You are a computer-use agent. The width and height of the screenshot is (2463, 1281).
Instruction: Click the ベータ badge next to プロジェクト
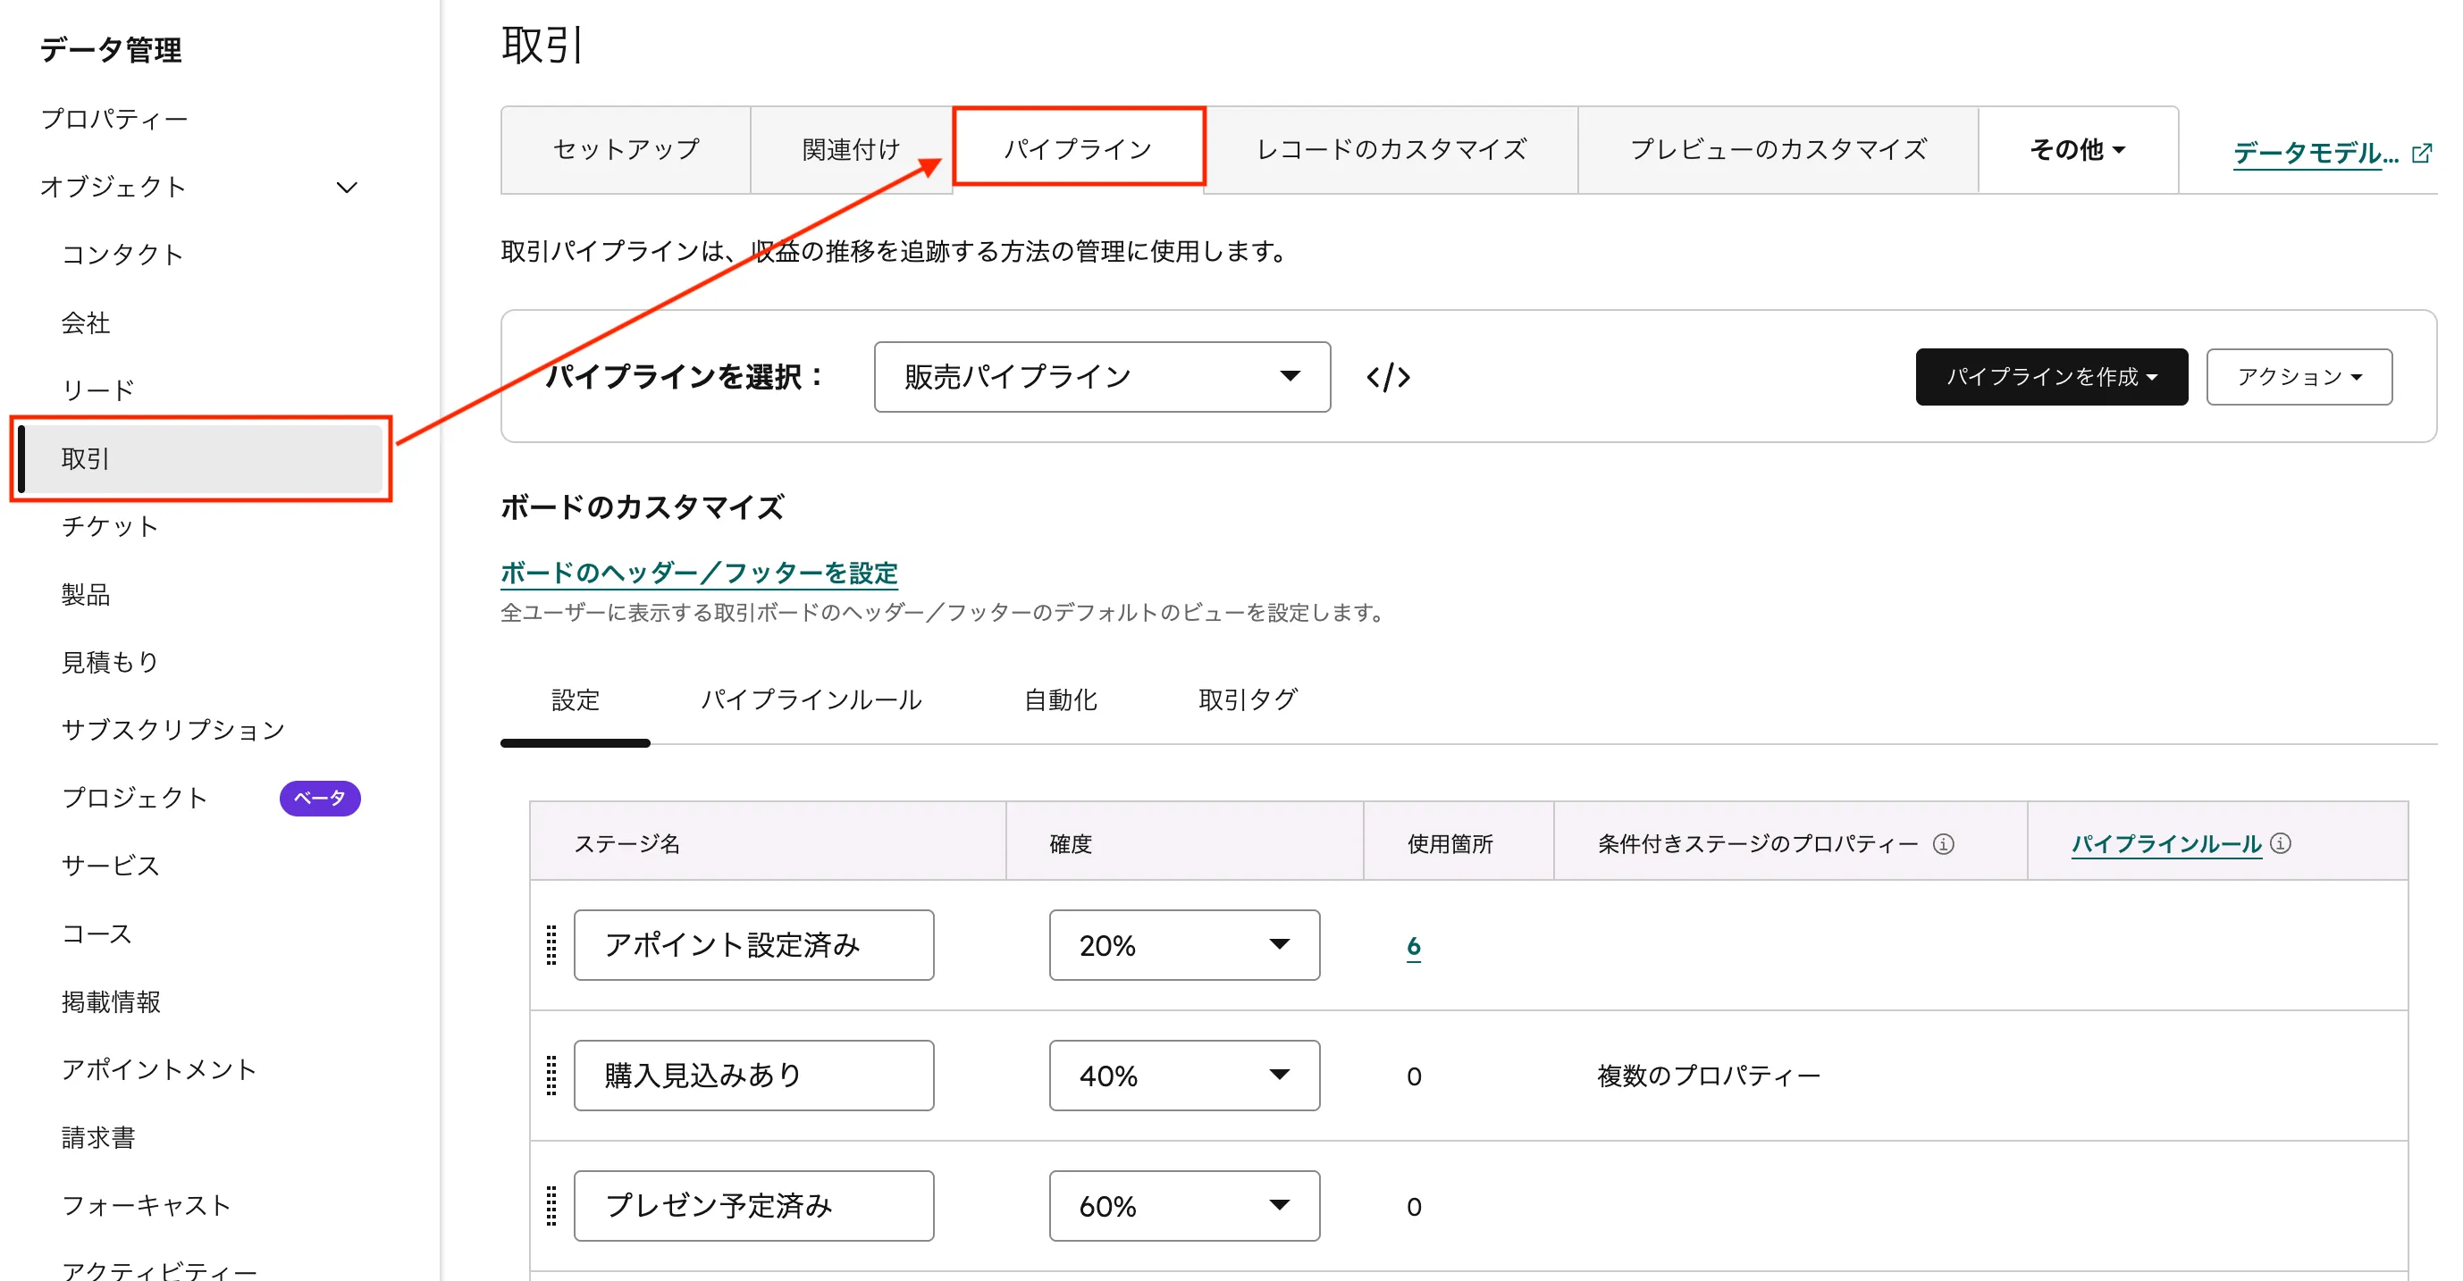click(321, 798)
